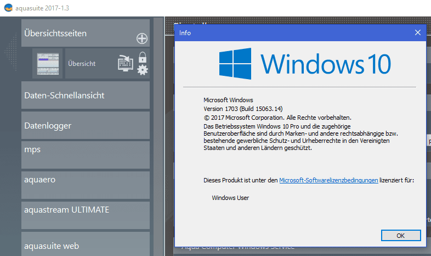Image resolution: width=431 pixels, height=256 pixels.
Task: Click the 2017 Microsoft Corporation copyright line
Action: coord(277,118)
